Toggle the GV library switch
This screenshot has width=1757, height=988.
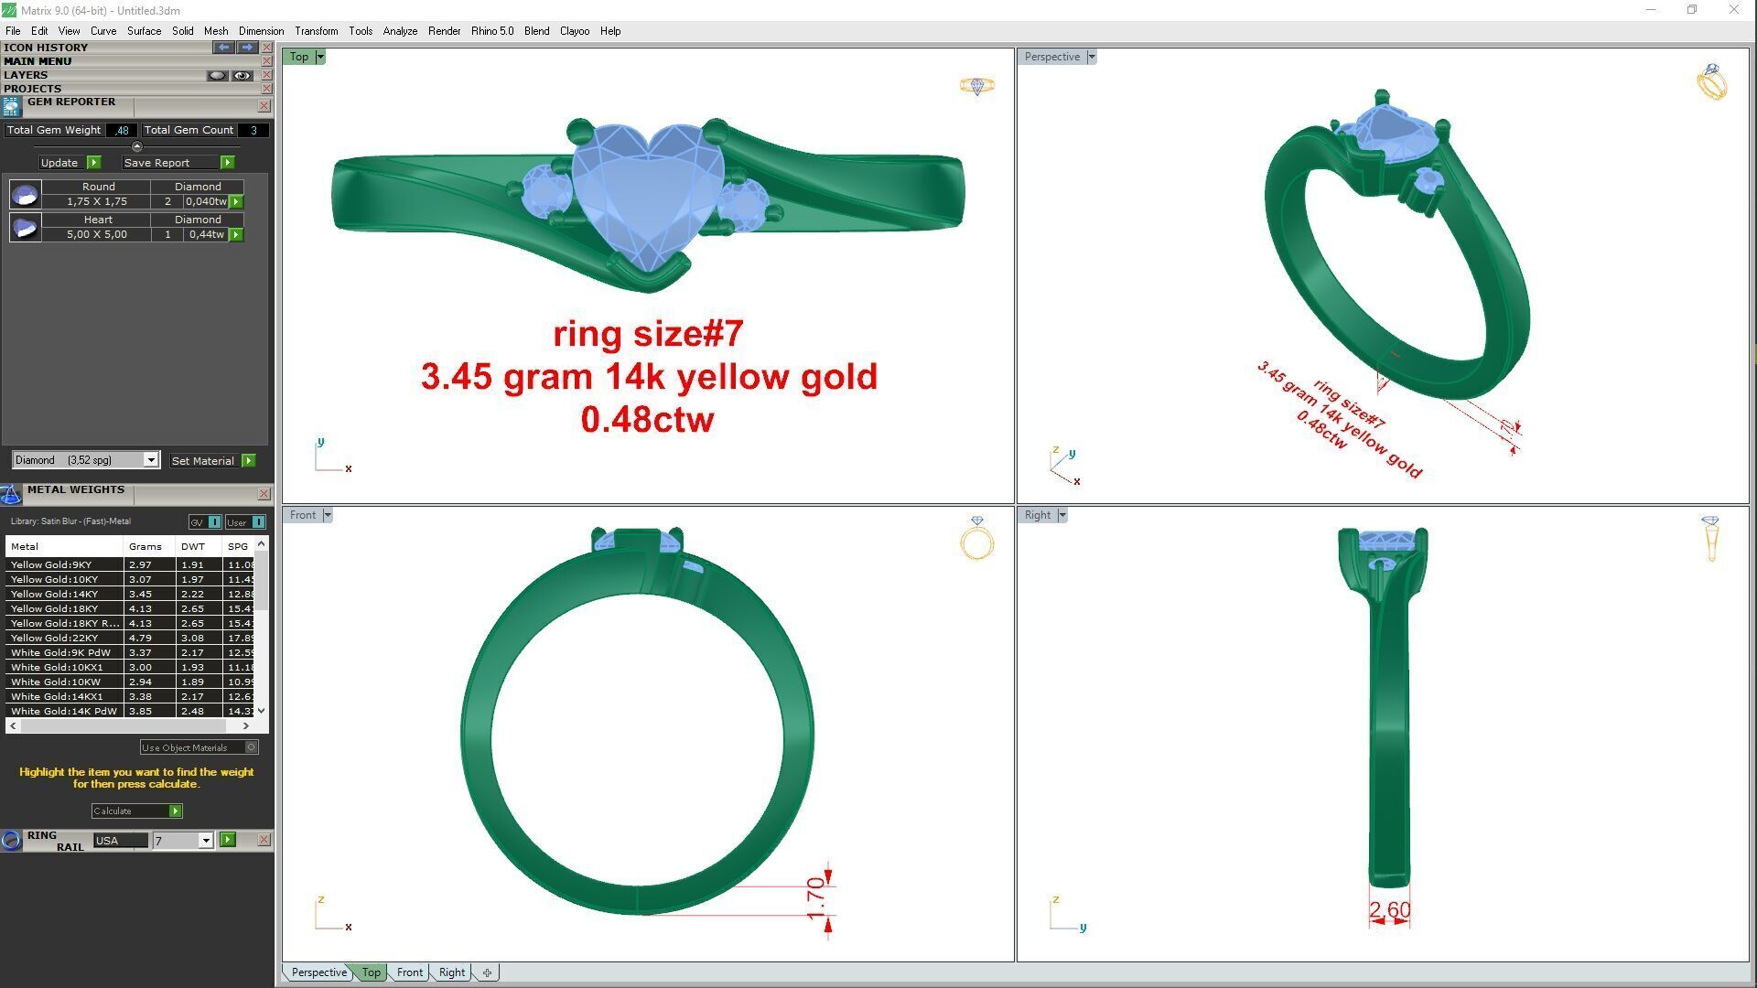[x=205, y=521]
